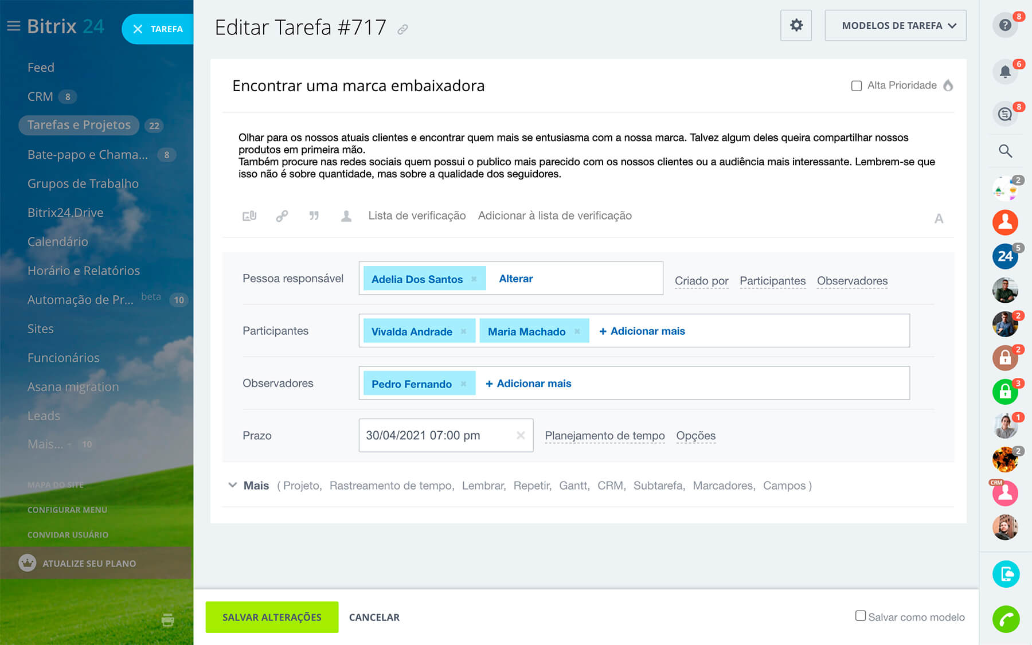
Task: Click the help question mark icon
Action: [x=1005, y=25]
